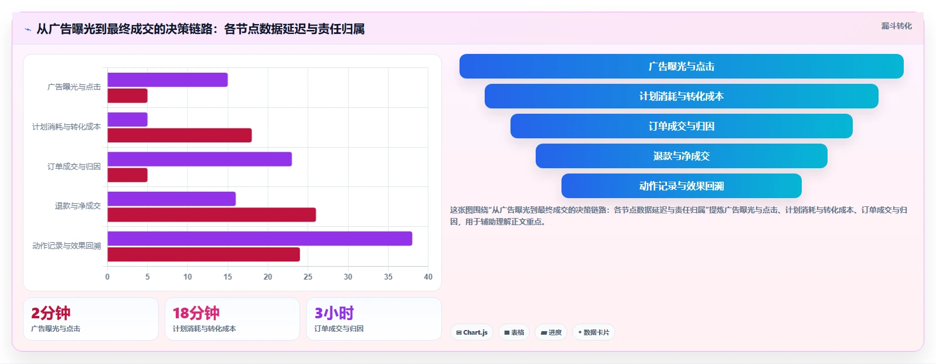Click the red bar for 广告曝光与点击

(x=127, y=96)
